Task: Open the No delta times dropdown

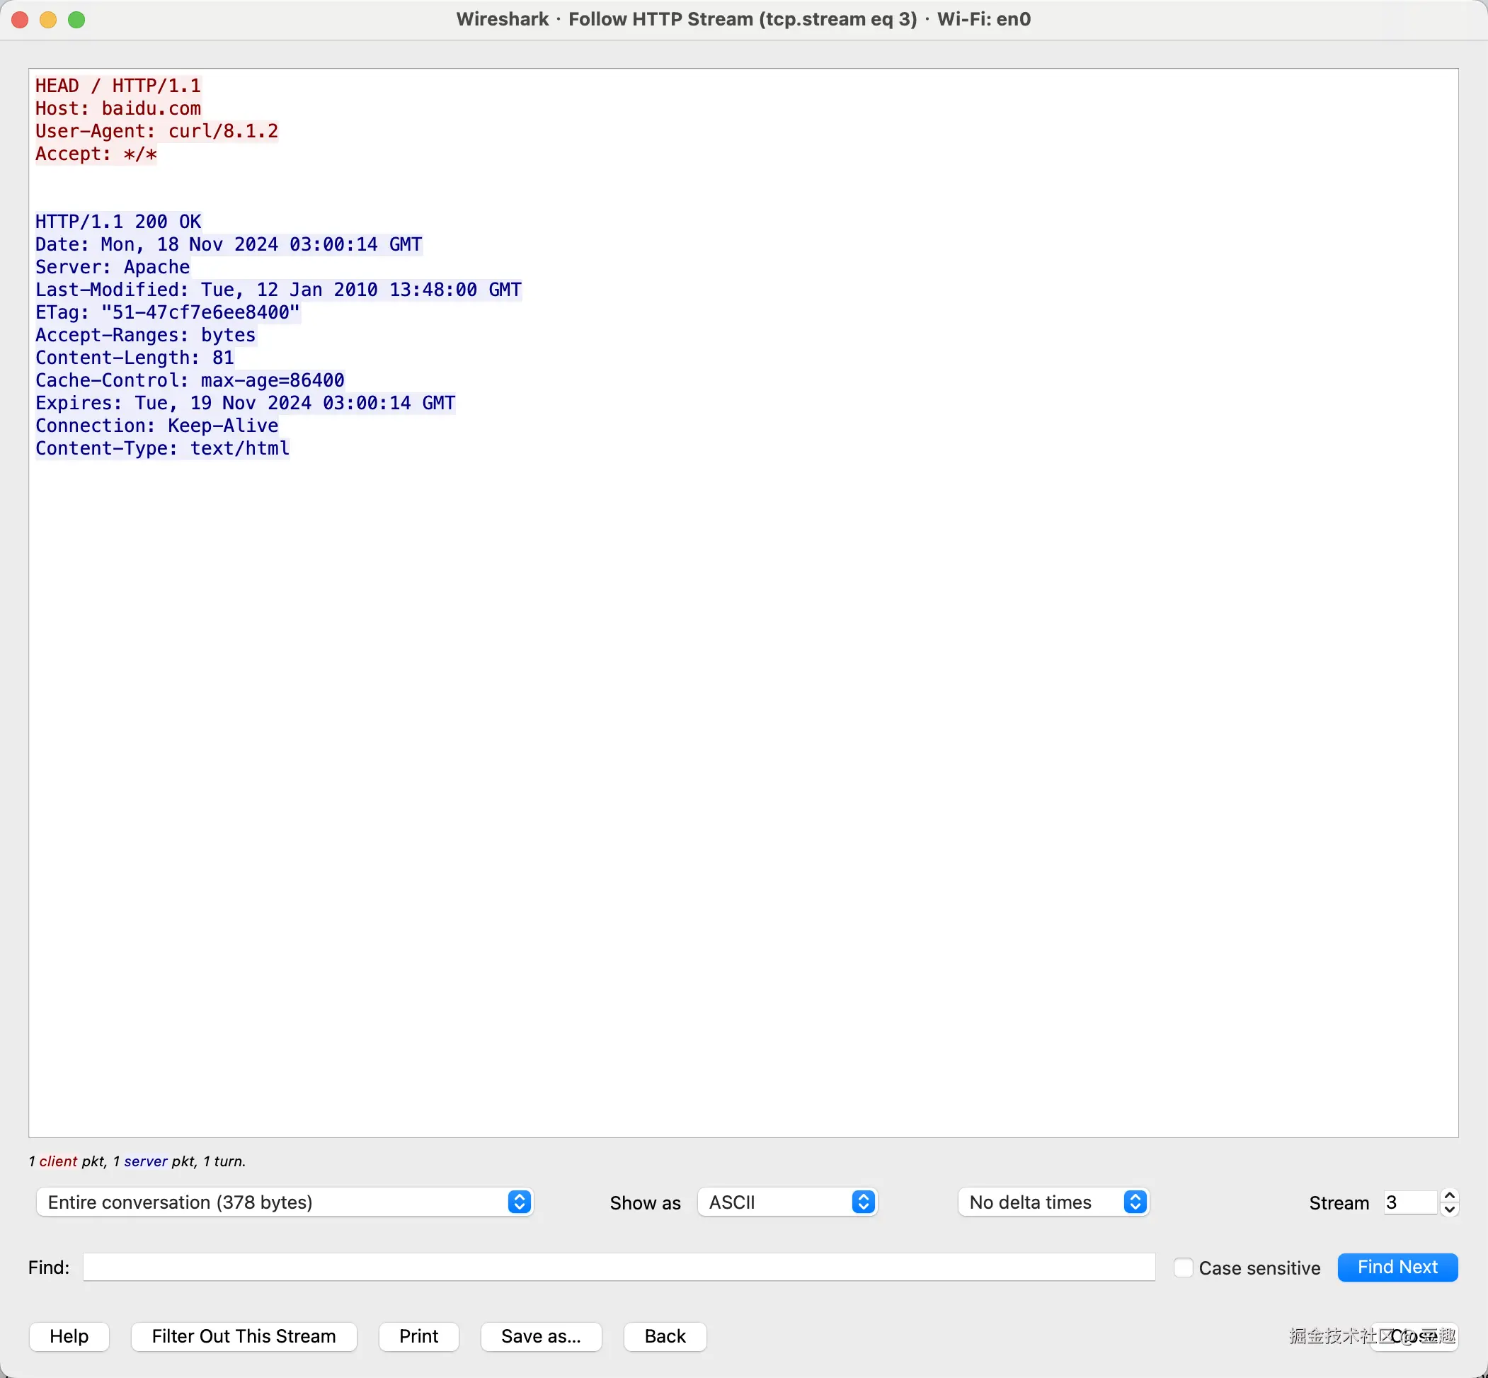Action: (x=1053, y=1202)
